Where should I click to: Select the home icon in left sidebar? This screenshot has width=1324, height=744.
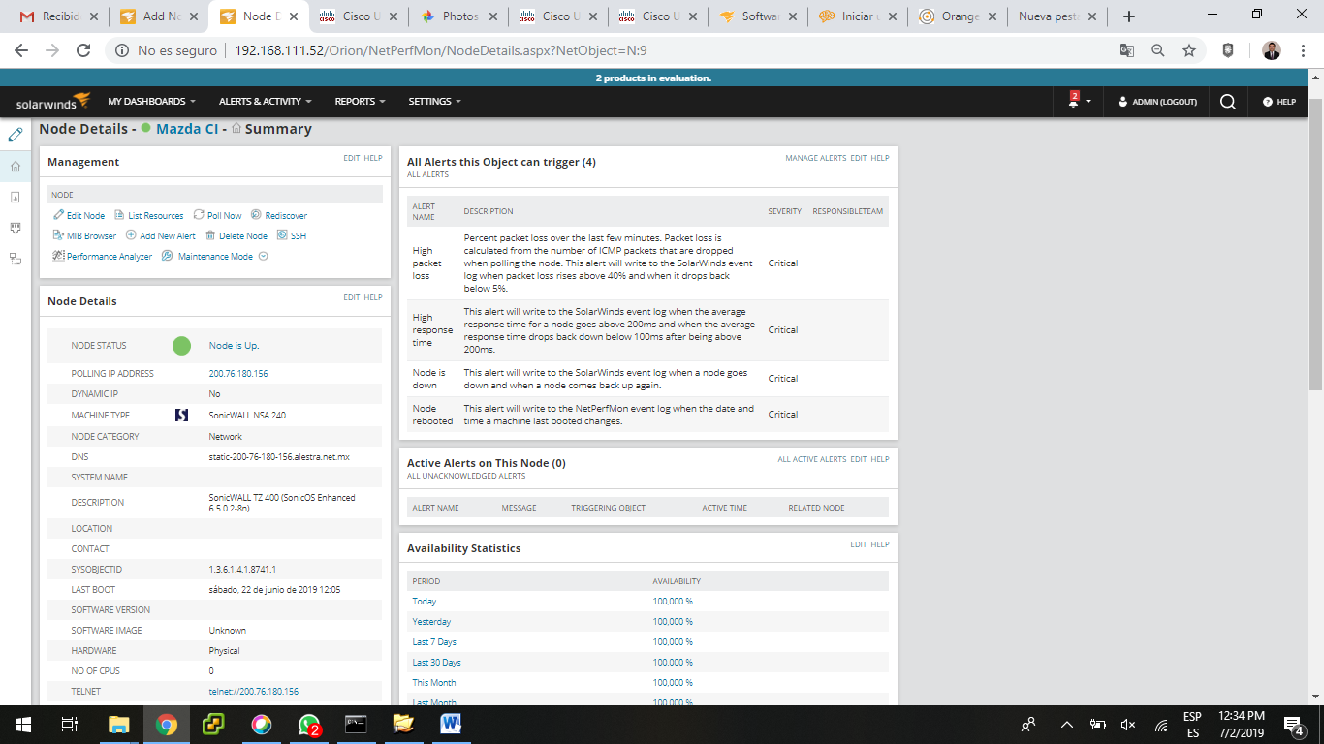pyautogui.click(x=15, y=167)
